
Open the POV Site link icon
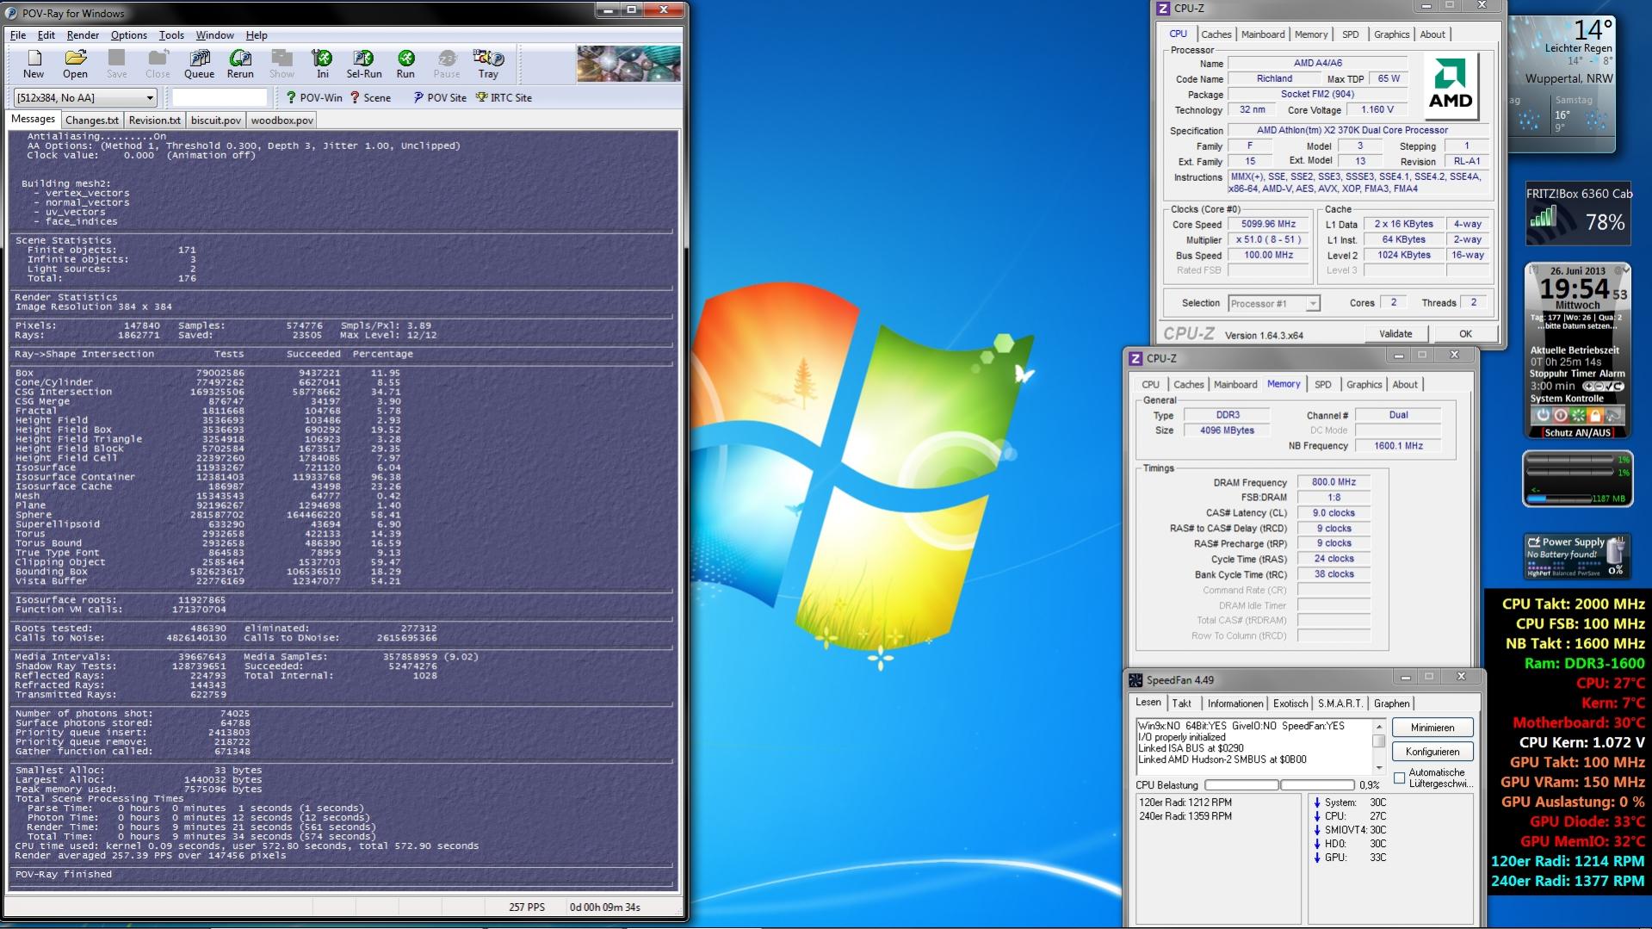point(440,97)
